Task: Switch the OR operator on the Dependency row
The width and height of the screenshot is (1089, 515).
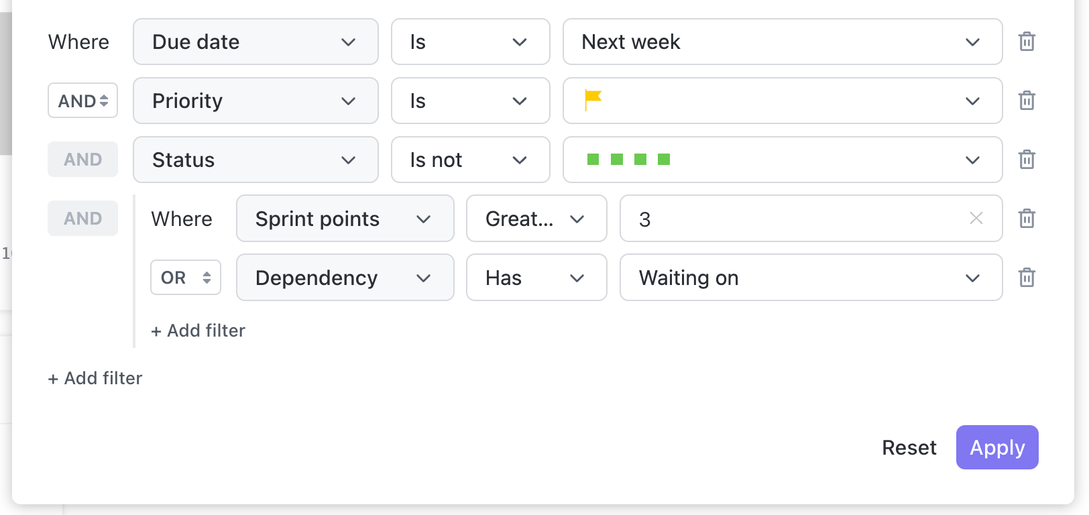Action: click(186, 277)
